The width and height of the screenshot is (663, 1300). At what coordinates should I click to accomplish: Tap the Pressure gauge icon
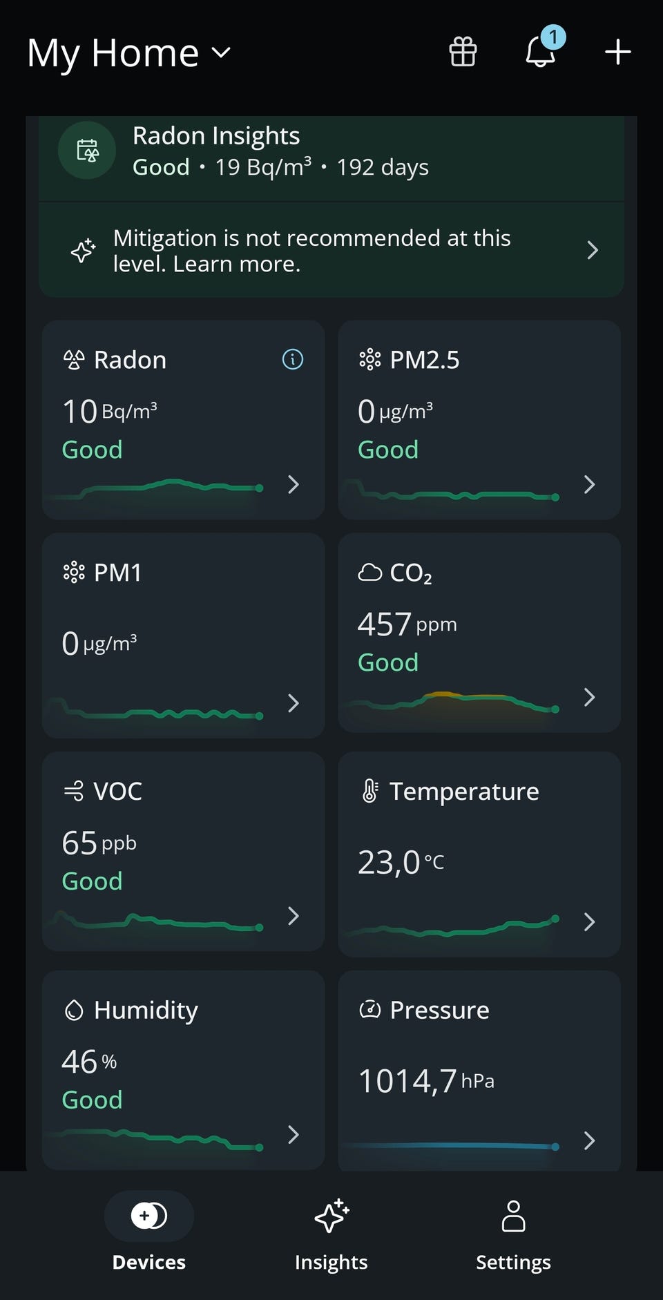coord(370,1010)
